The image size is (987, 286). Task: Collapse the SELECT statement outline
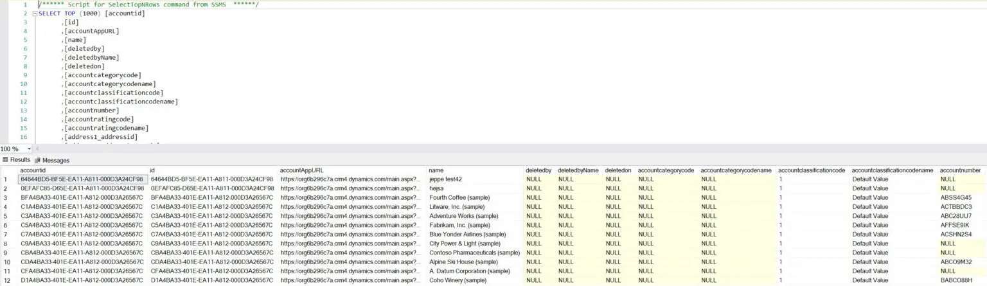[x=35, y=13]
